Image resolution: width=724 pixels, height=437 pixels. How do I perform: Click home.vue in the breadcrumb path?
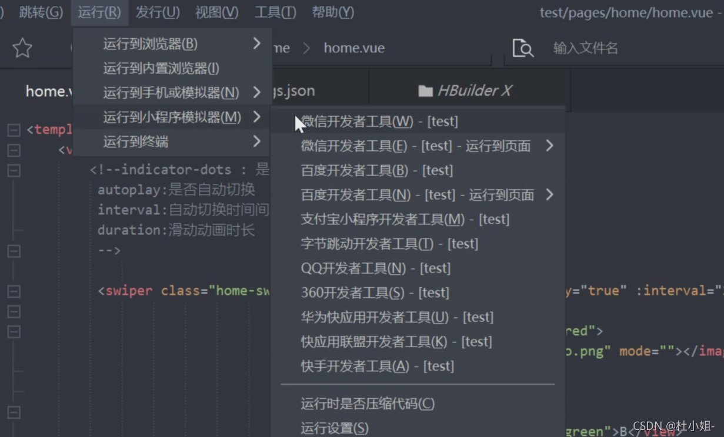point(354,48)
